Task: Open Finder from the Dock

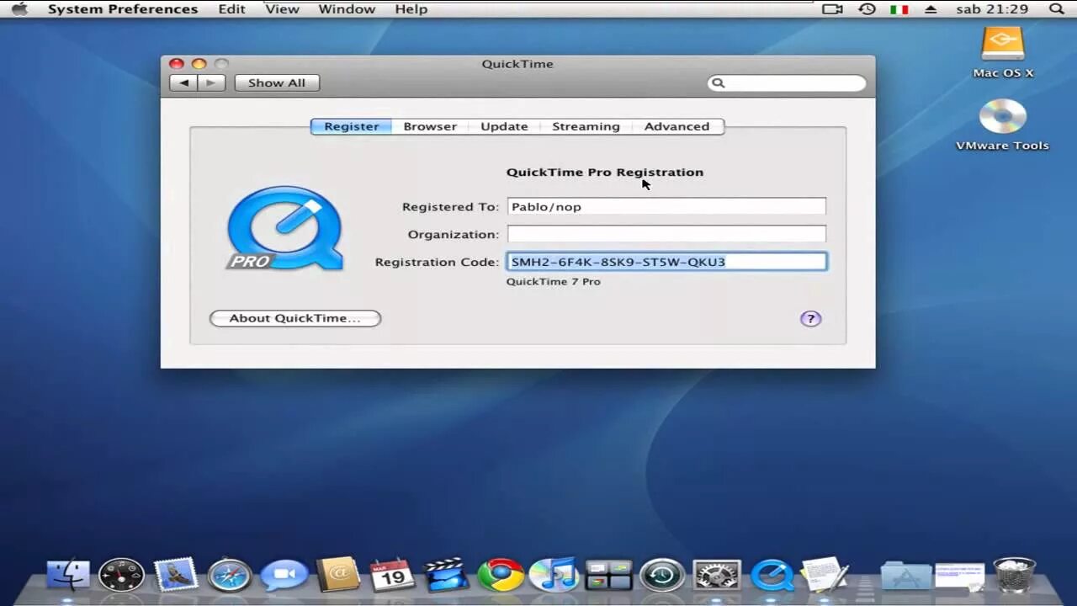Action: (67, 575)
